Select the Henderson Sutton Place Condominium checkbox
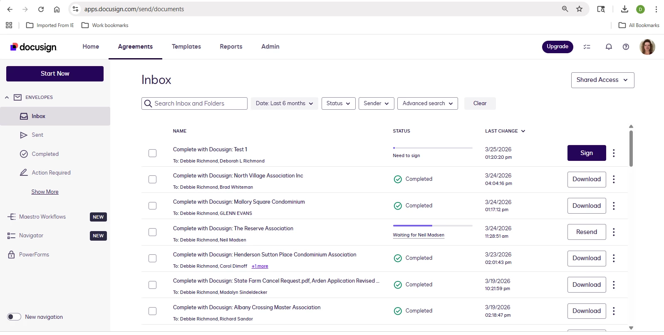Viewport: 664px width, 335px height. coord(153,258)
